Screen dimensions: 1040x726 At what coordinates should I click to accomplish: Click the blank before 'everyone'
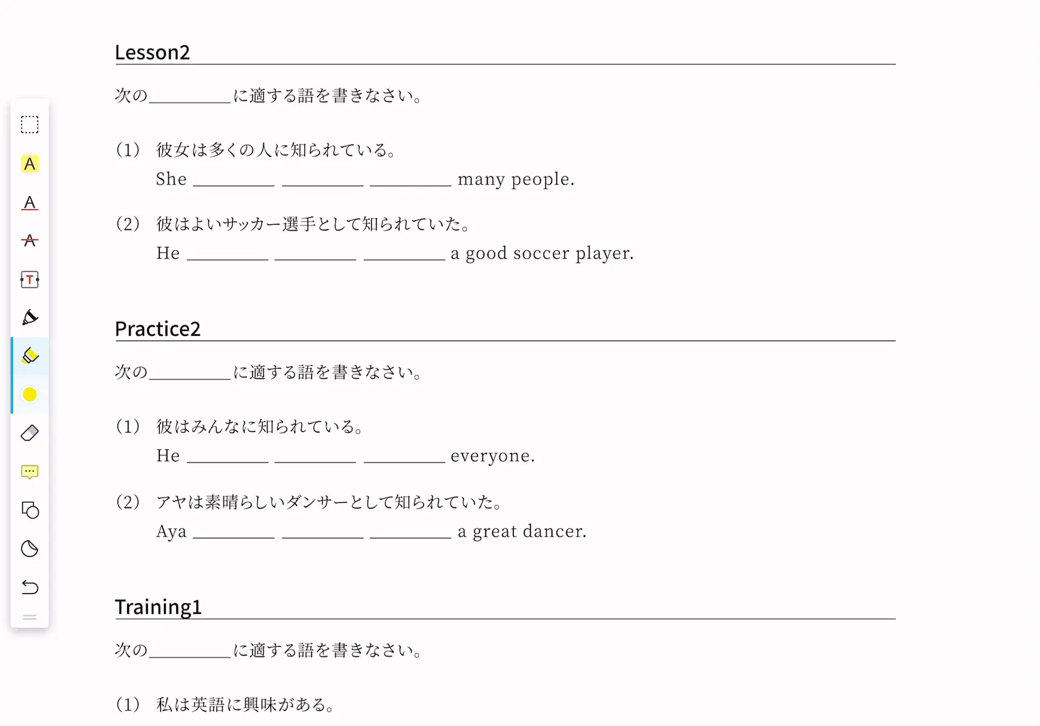pyautogui.click(x=404, y=457)
